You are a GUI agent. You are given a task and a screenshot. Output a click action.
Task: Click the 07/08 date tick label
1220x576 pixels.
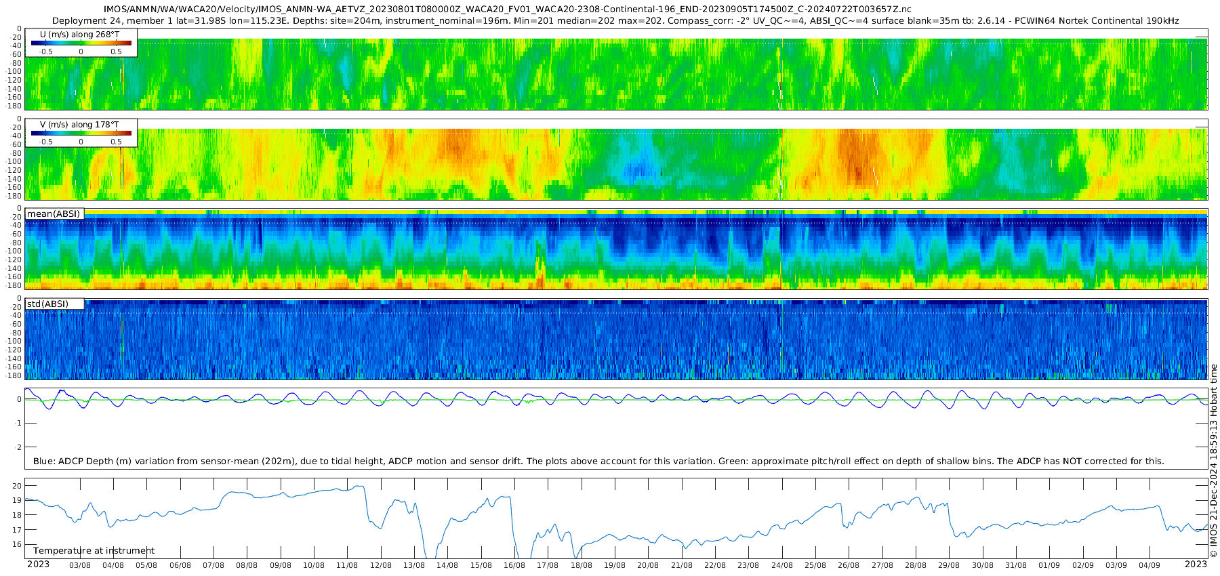(213, 566)
